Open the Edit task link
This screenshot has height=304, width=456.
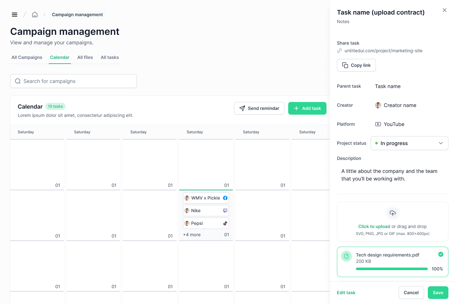coord(346,293)
